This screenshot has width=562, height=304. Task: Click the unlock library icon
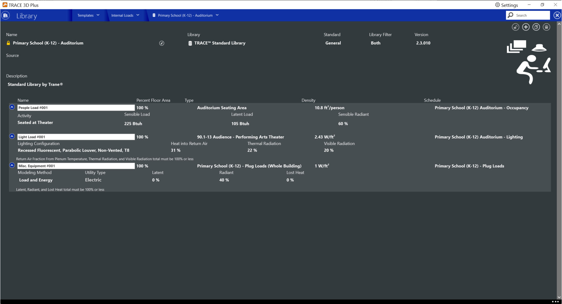pyautogui.click(x=515, y=27)
